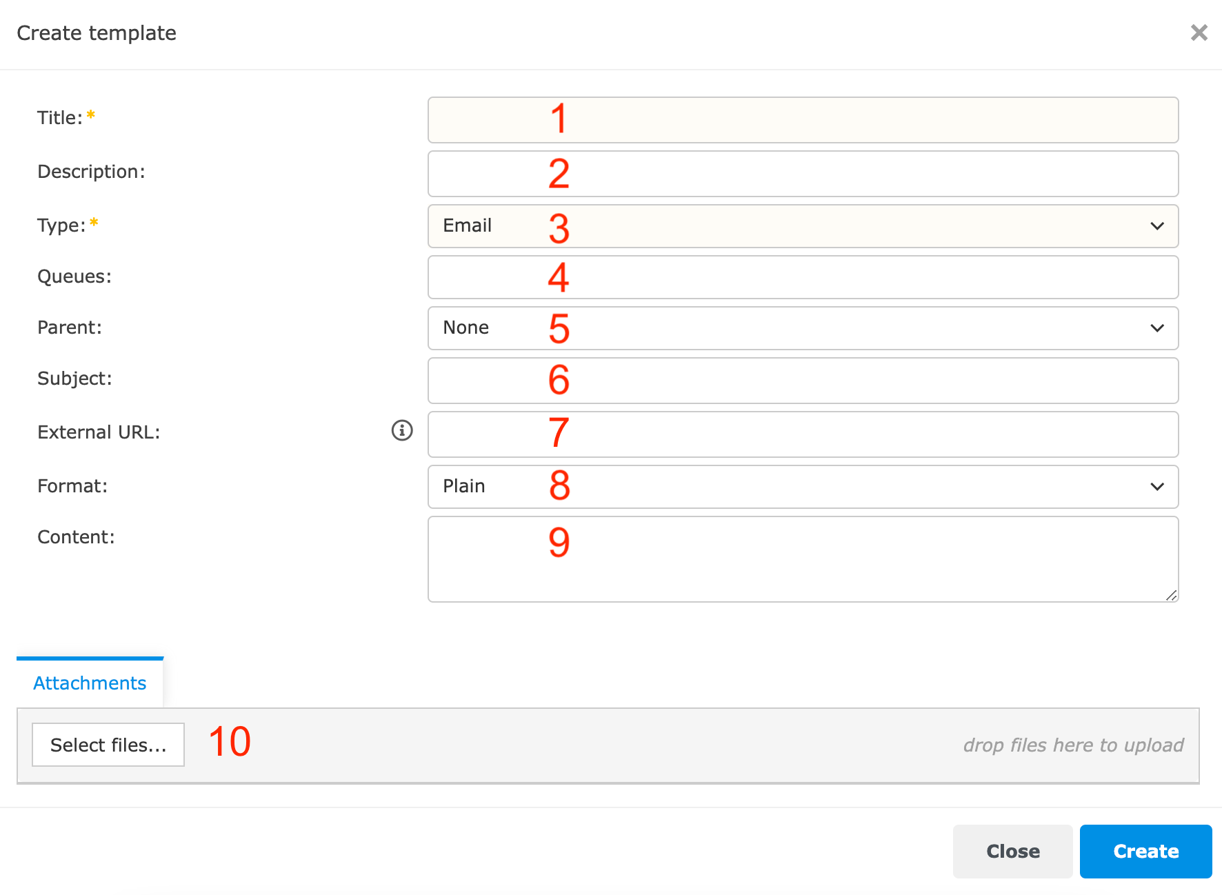Click the External URL text box
1222x895 pixels.
tap(803, 434)
